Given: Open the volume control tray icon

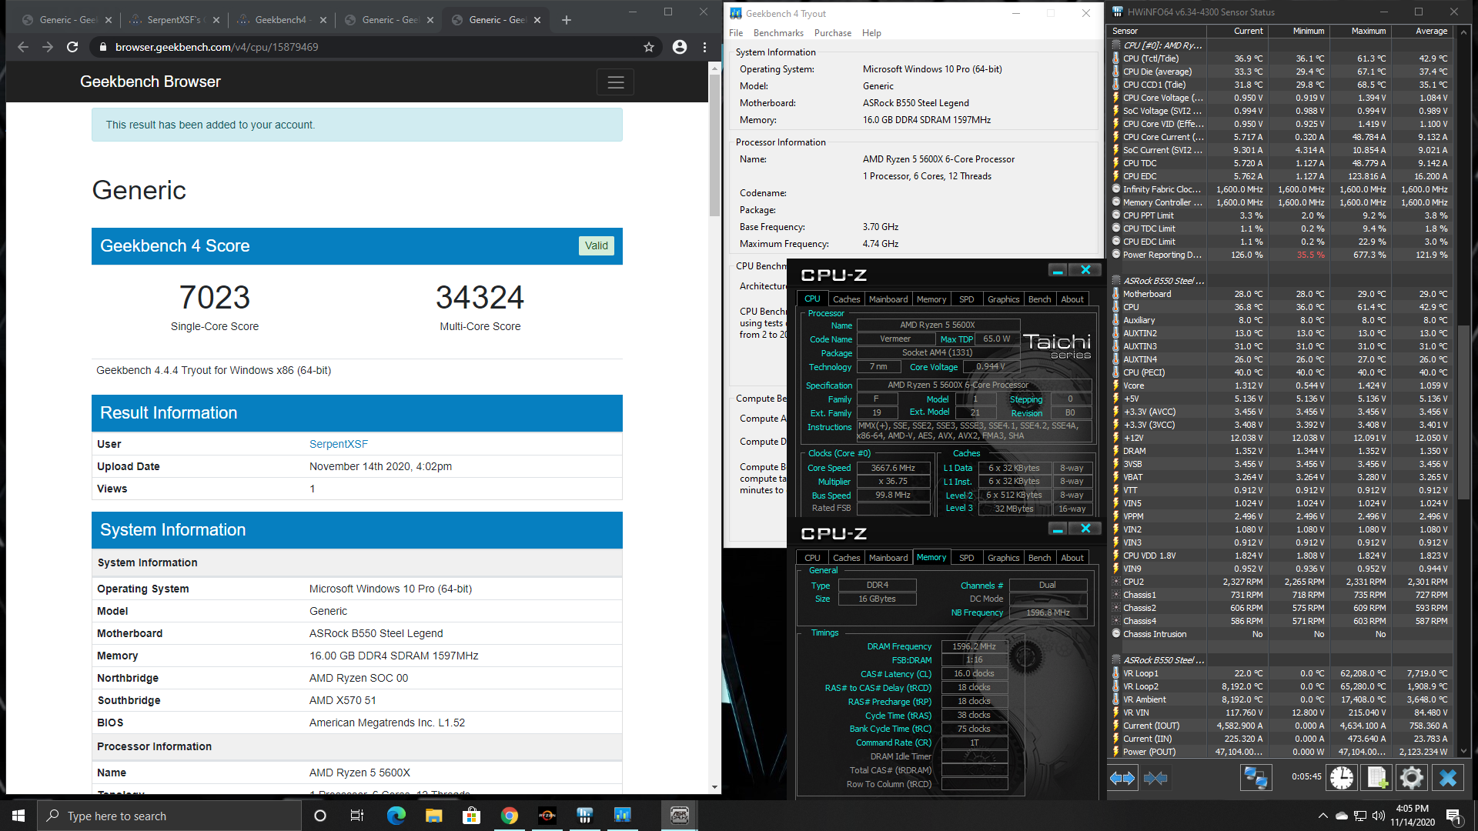Looking at the screenshot, I should tap(1378, 816).
